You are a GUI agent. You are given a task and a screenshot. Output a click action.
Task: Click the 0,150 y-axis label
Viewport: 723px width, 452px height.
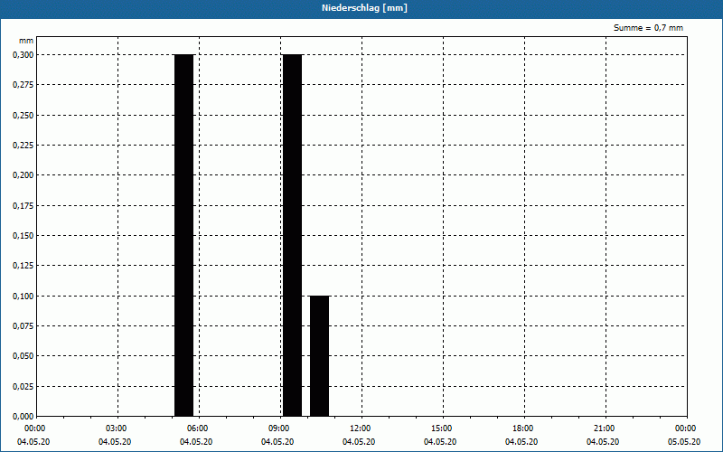click(23, 236)
